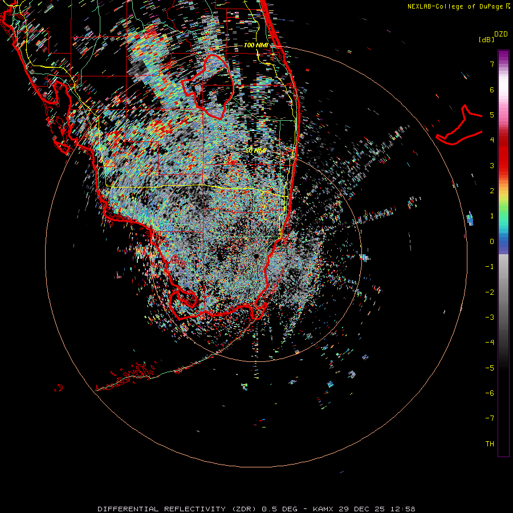Select the -3 value on scale
Screen dimensions: 513x513
point(490,317)
